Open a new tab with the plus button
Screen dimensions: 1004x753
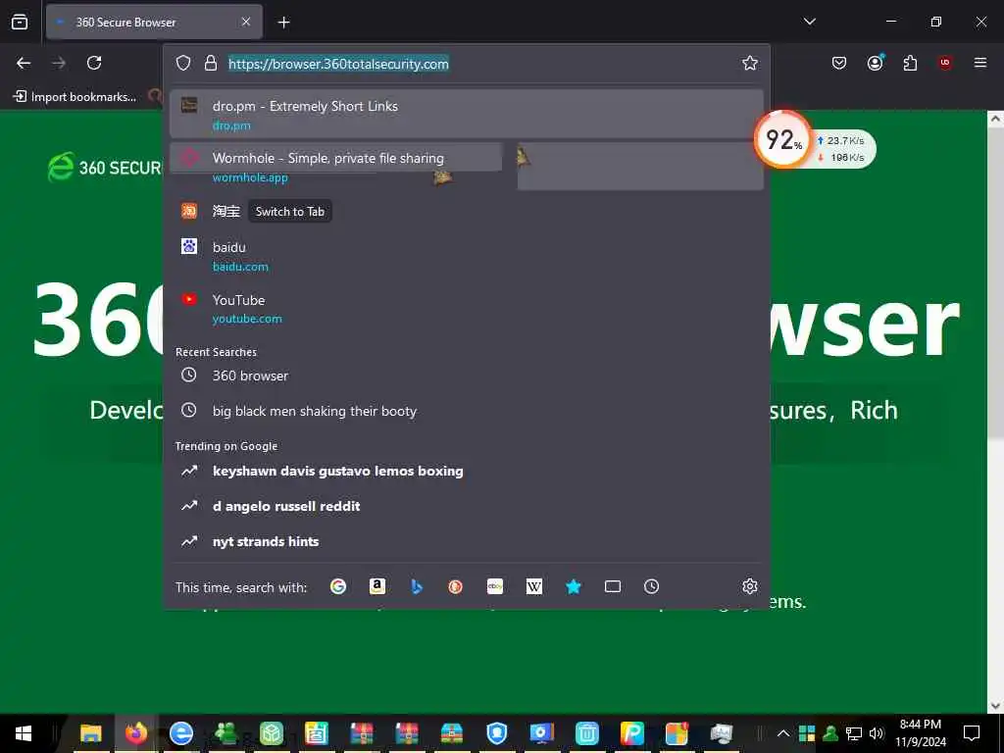(283, 23)
